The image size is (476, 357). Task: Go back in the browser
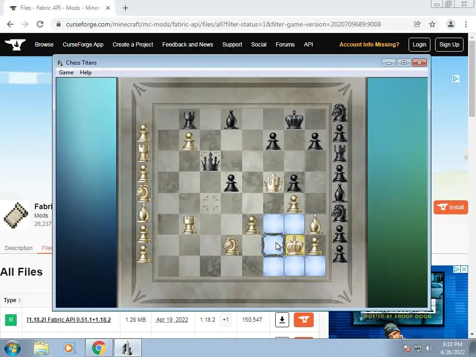coord(10,24)
